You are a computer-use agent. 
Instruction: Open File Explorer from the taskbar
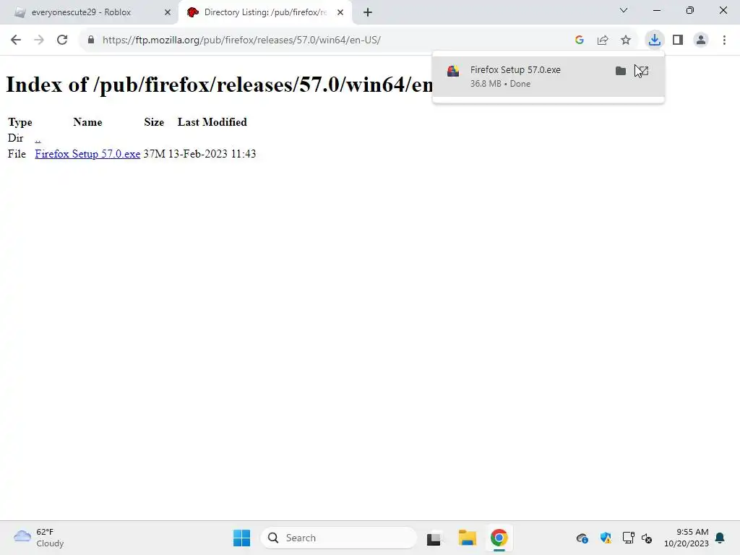(x=468, y=538)
